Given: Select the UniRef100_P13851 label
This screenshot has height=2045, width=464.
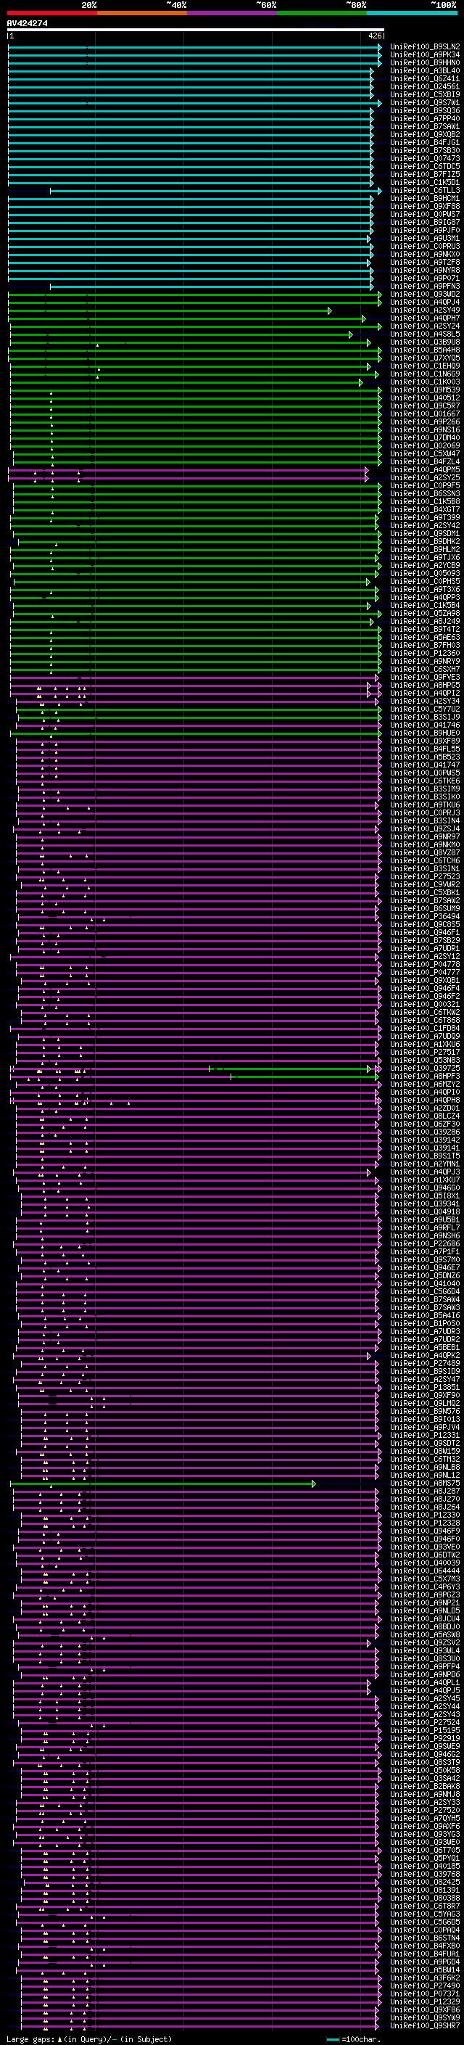Looking at the screenshot, I should [x=425, y=1388].
